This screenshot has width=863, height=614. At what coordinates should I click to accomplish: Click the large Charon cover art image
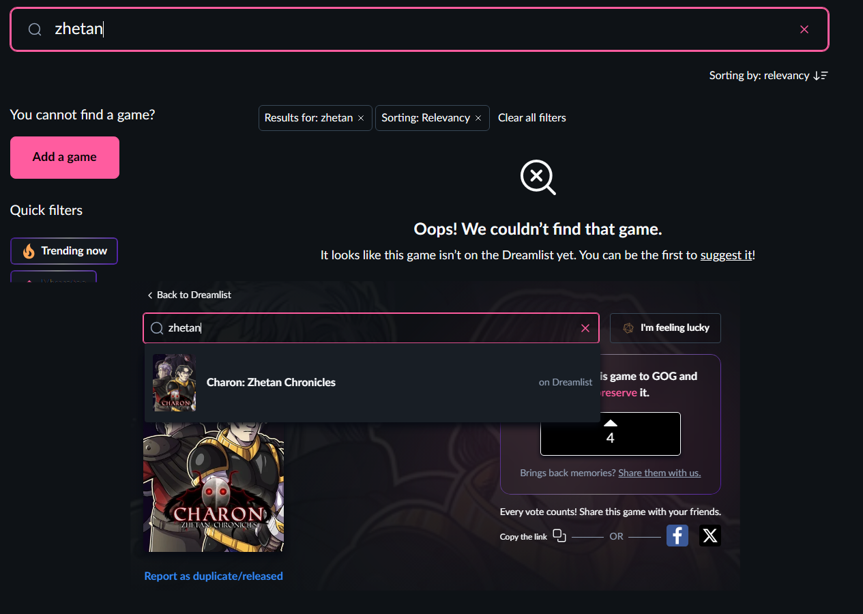(x=214, y=486)
